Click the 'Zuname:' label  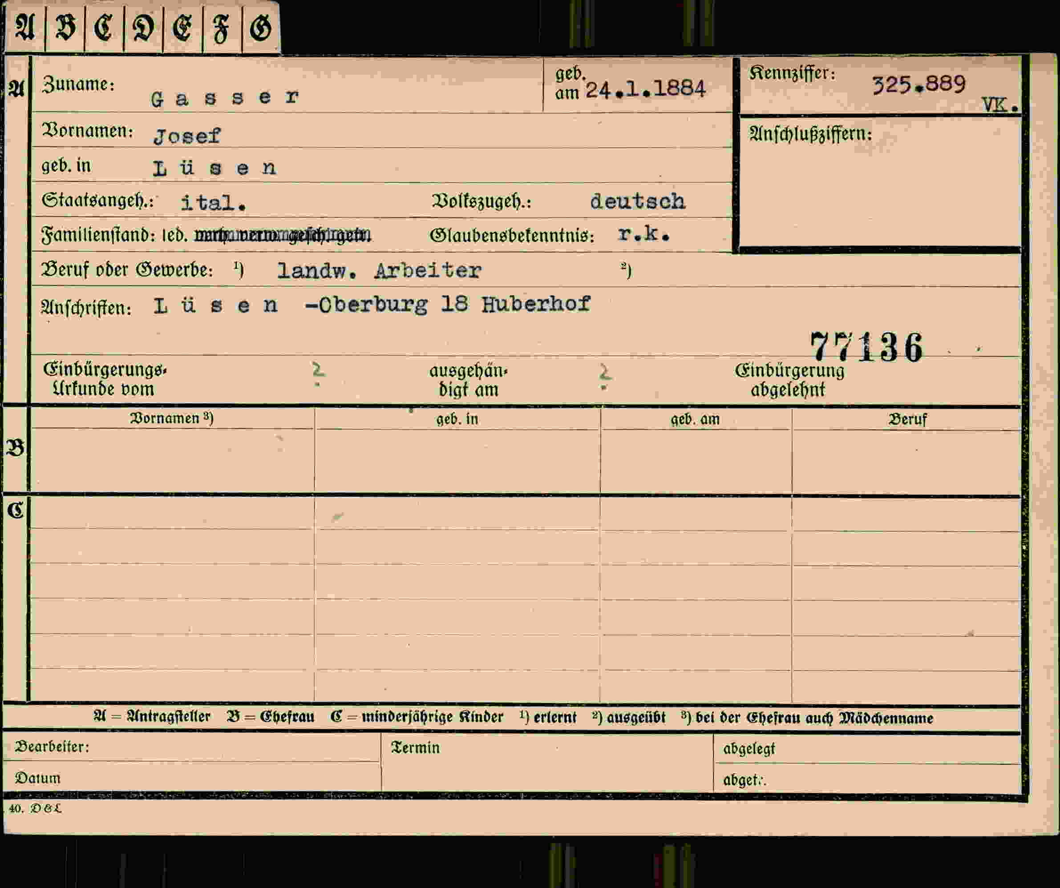point(78,84)
